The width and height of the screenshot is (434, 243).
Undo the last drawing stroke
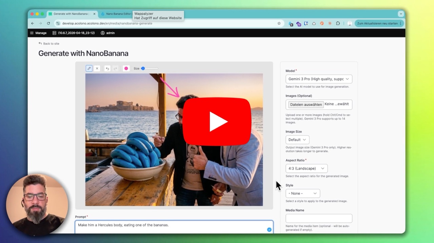[107, 68]
